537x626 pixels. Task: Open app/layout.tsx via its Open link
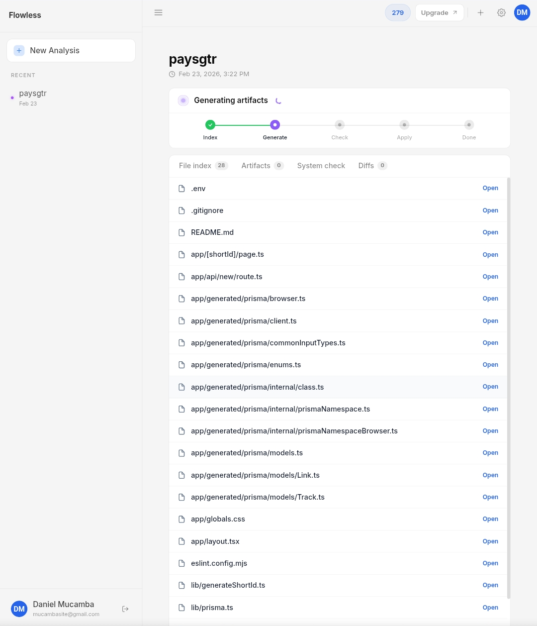tap(490, 541)
